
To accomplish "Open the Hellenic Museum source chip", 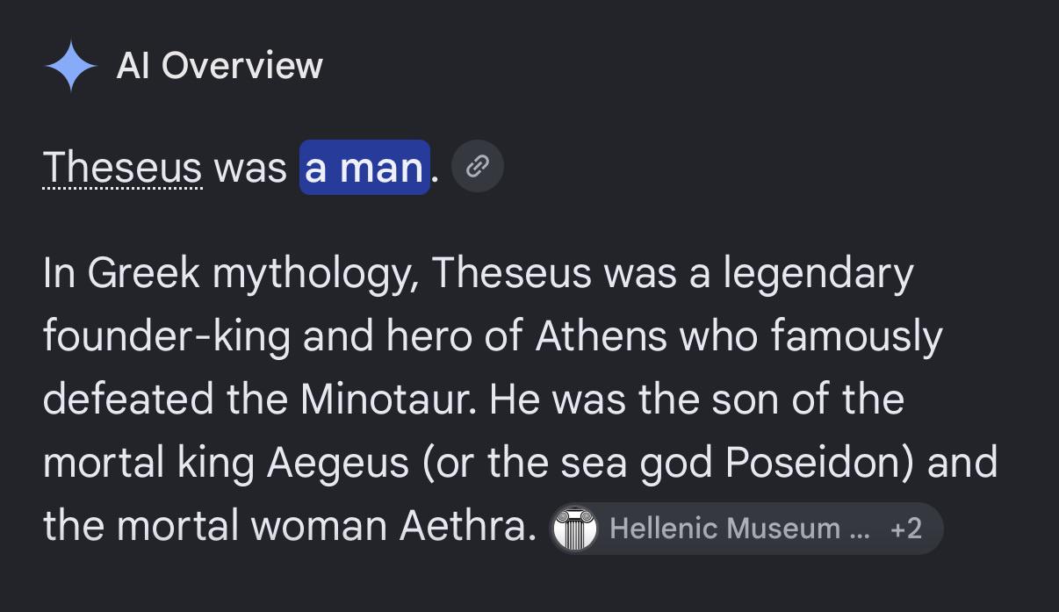I will (746, 529).
